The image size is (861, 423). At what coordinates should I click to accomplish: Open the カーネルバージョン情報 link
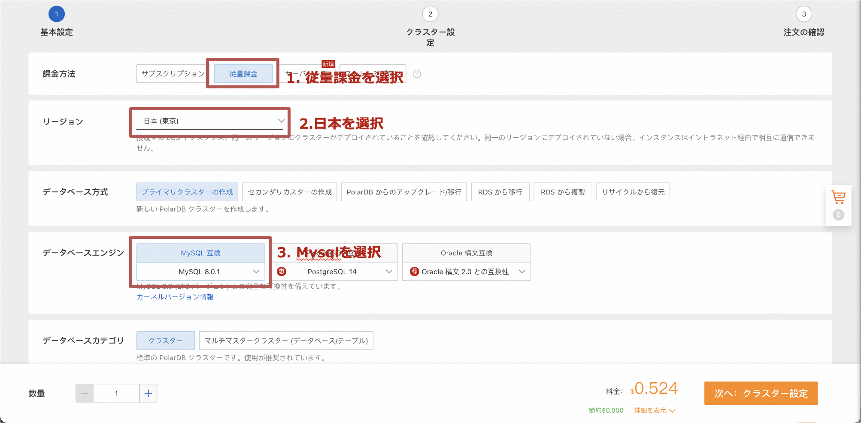pos(174,296)
